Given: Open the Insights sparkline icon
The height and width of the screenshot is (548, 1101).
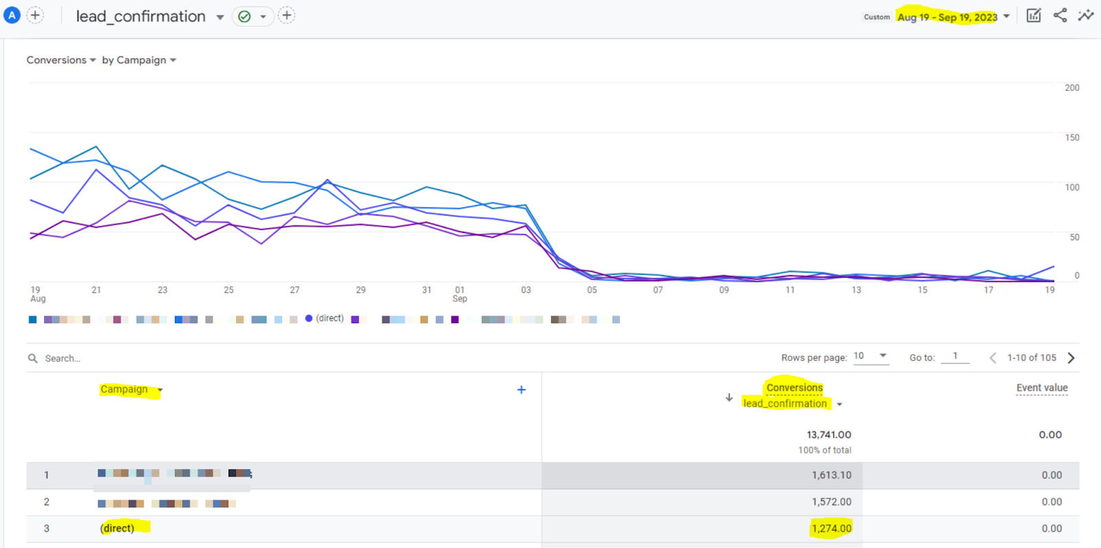Looking at the screenshot, I should click(1086, 15).
